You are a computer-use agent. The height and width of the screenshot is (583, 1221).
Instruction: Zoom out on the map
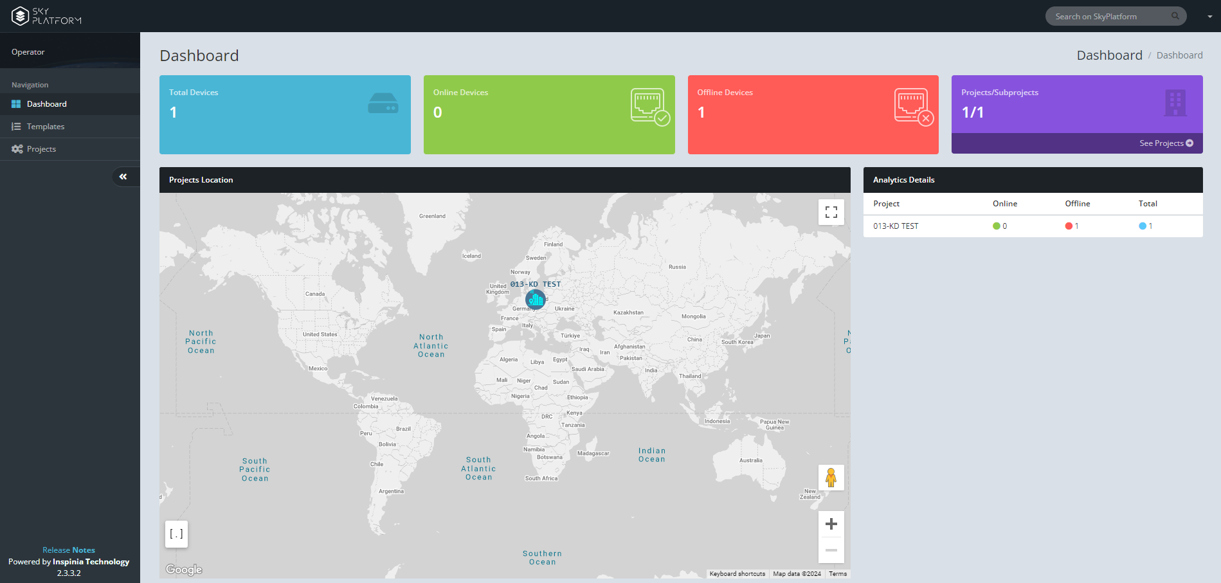click(x=831, y=550)
